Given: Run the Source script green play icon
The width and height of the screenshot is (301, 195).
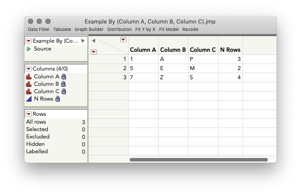Looking at the screenshot, I should click(29, 49).
